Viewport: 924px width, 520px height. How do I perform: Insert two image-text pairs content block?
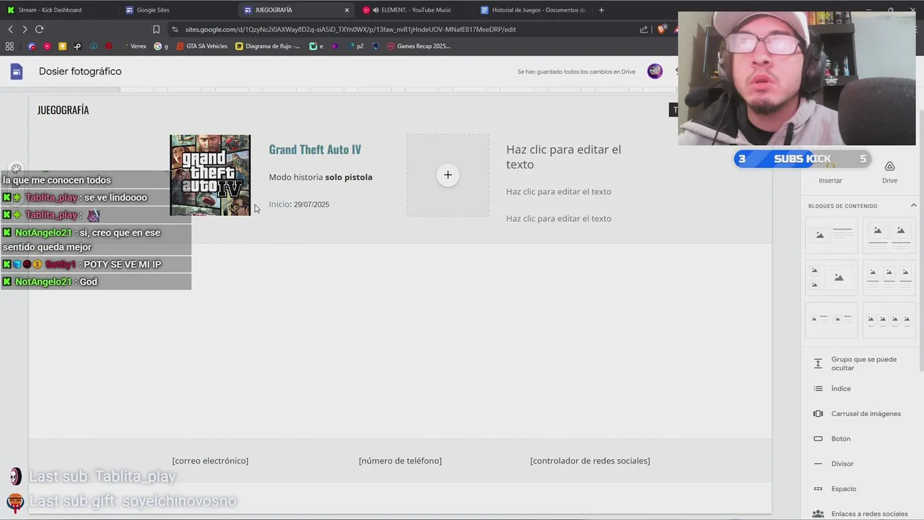click(832, 320)
